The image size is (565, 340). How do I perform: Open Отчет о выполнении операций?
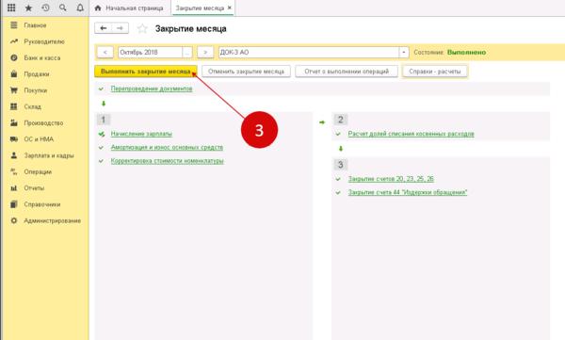tap(347, 72)
